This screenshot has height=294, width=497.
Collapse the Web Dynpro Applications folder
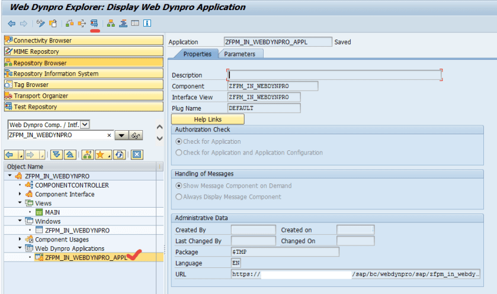pos(20,248)
